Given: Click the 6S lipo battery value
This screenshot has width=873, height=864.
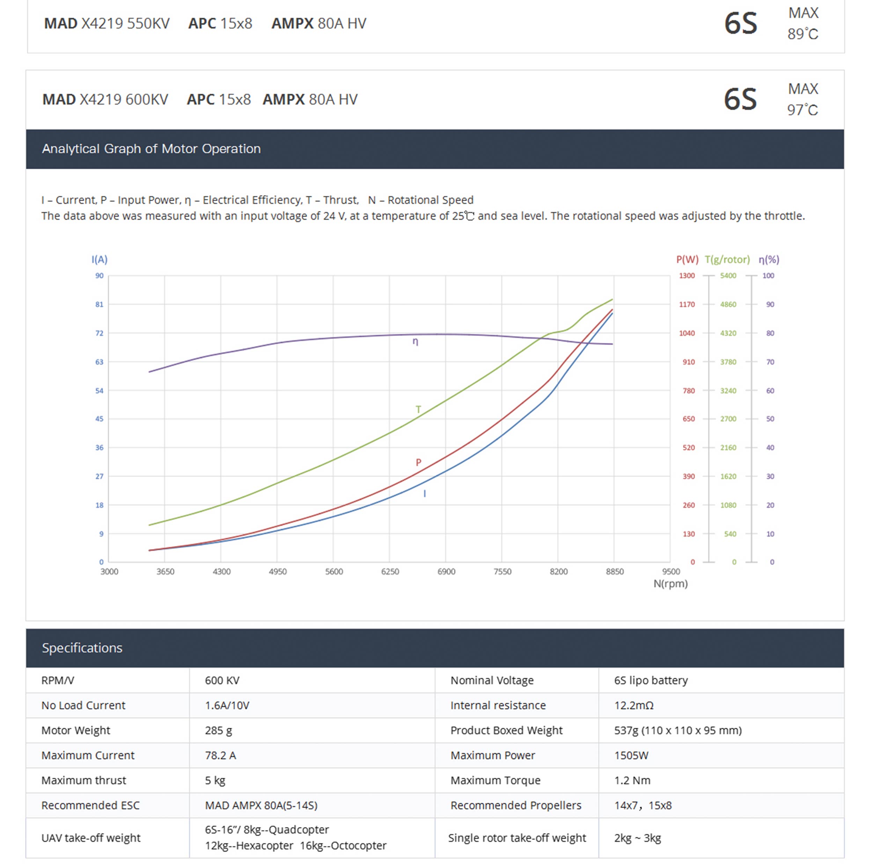Looking at the screenshot, I should 651,680.
